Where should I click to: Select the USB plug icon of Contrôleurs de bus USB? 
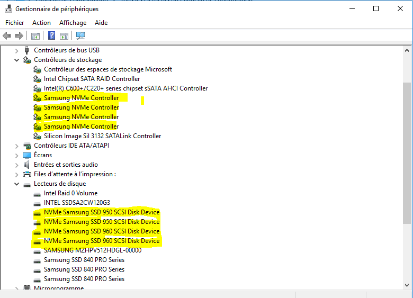tap(26, 50)
